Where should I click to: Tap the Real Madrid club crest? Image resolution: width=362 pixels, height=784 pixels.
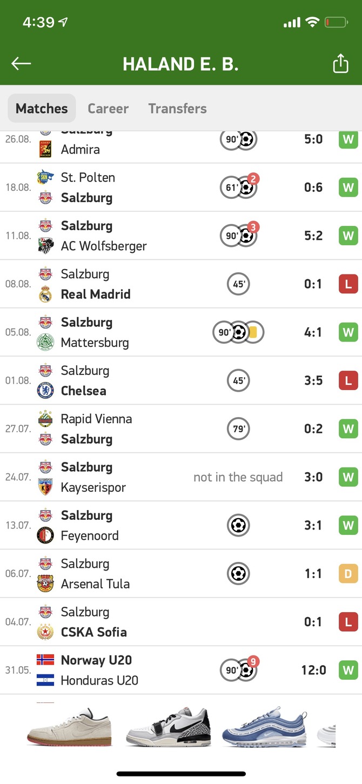pos(45,294)
